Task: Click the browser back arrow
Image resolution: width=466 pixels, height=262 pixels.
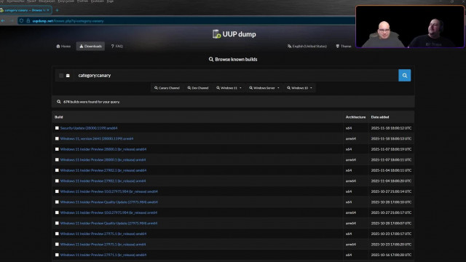Action: pyautogui.click(x=3, y=21)
